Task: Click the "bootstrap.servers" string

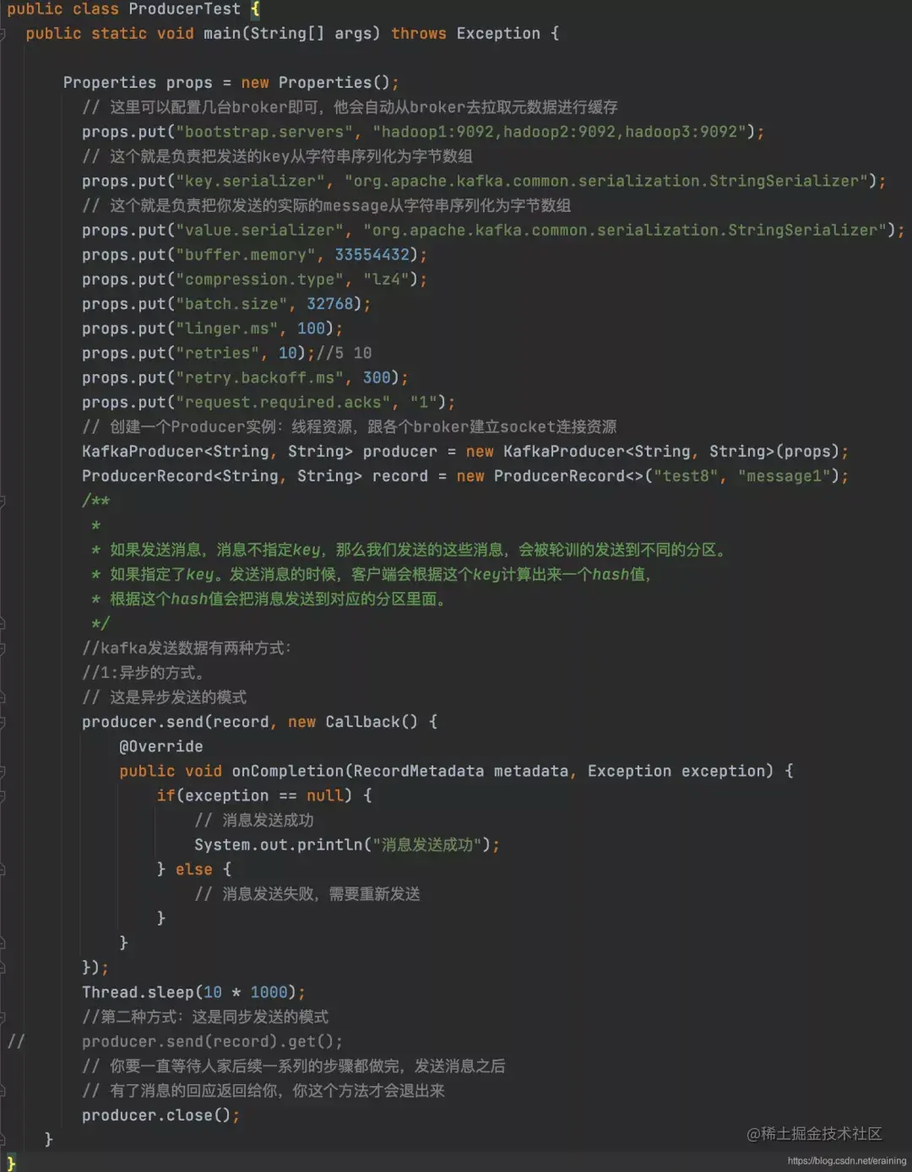Action: [264, 132]
